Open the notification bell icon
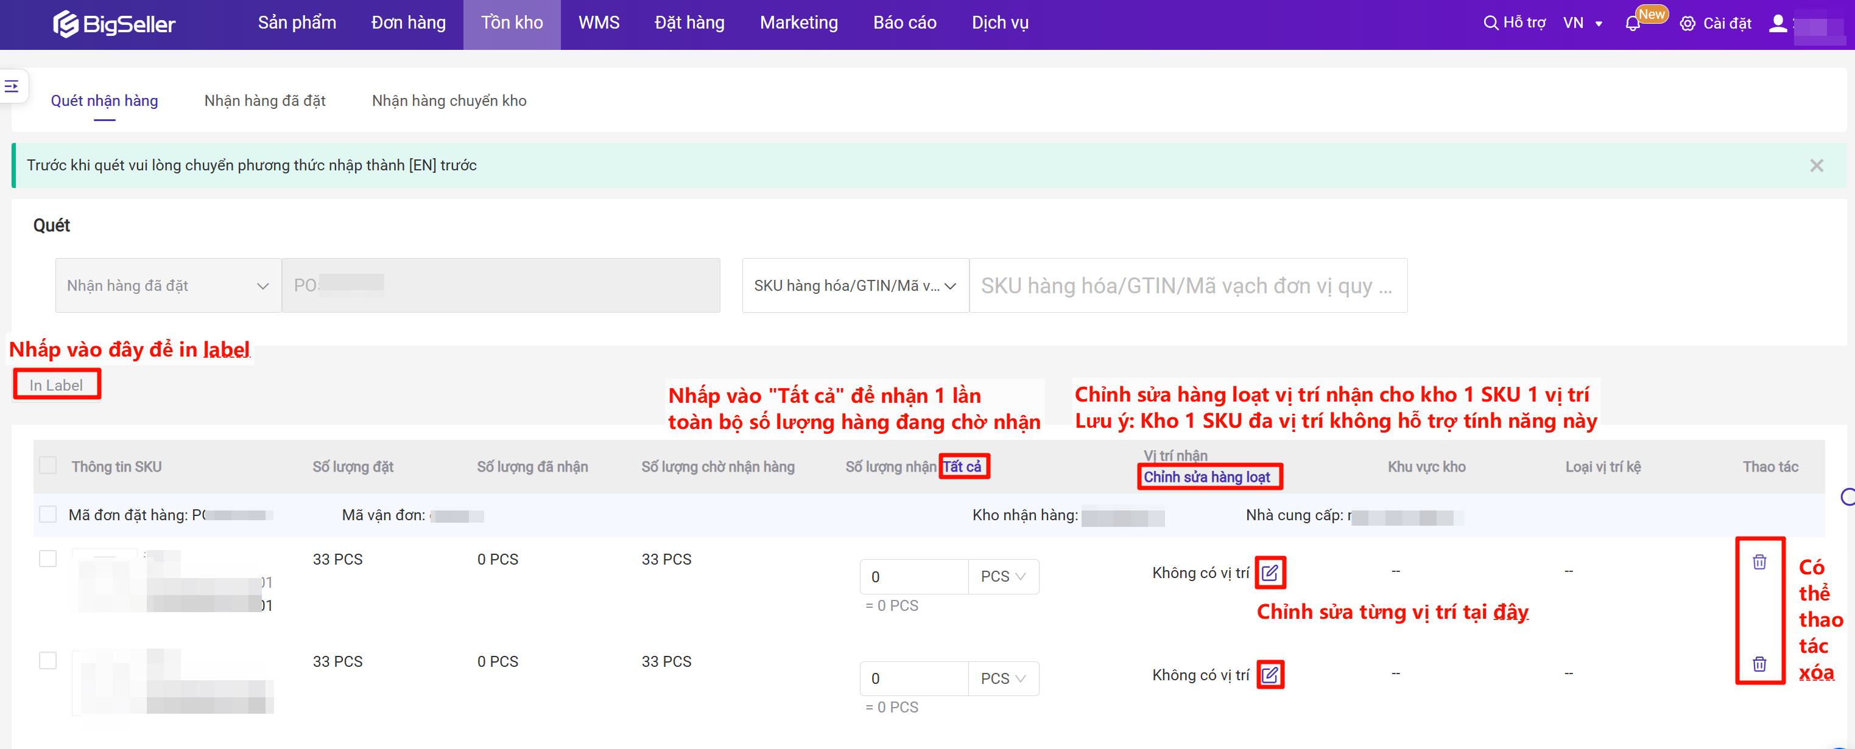This screenshot has height=749, width=1855. 1633,24
